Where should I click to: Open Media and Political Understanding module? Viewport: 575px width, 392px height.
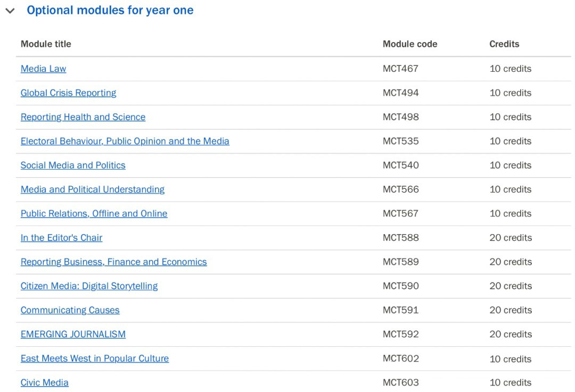click(92, 189)
